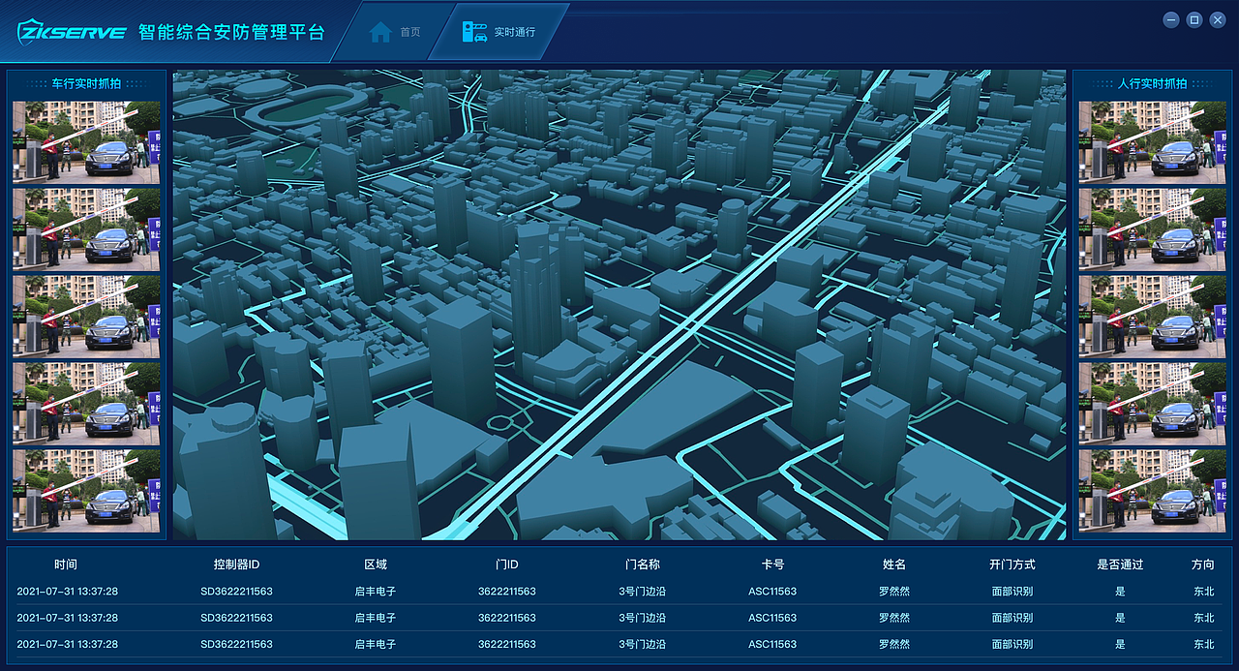Select 3号门边沿 in the third record row

(642, 644)
